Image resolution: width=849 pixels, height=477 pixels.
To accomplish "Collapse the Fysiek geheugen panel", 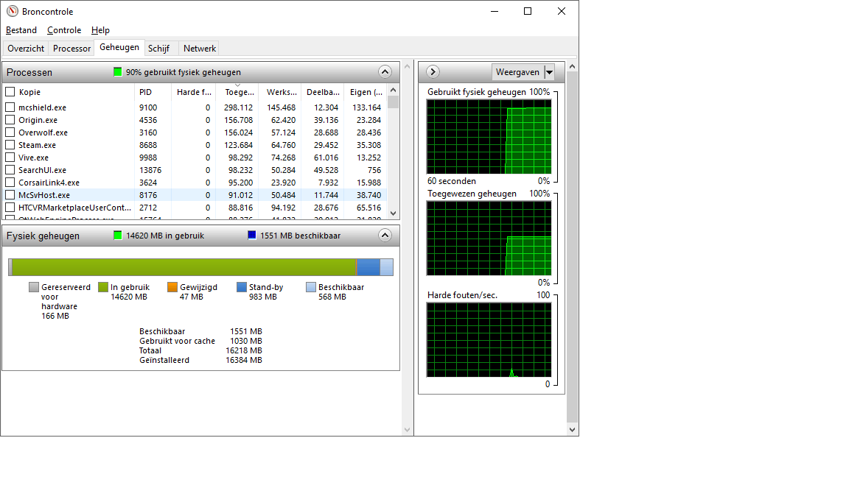I will [385, 235].
